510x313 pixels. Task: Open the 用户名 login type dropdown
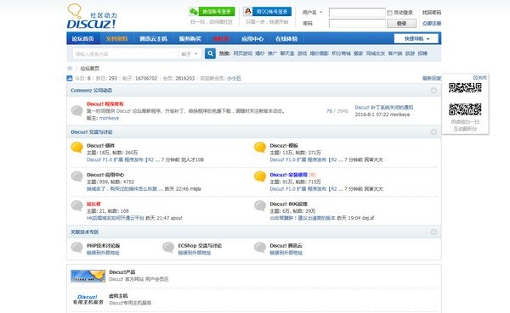312,13
